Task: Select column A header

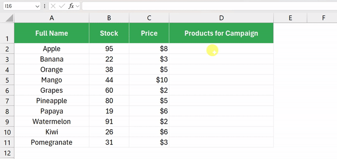Action: tap(51, 18)
